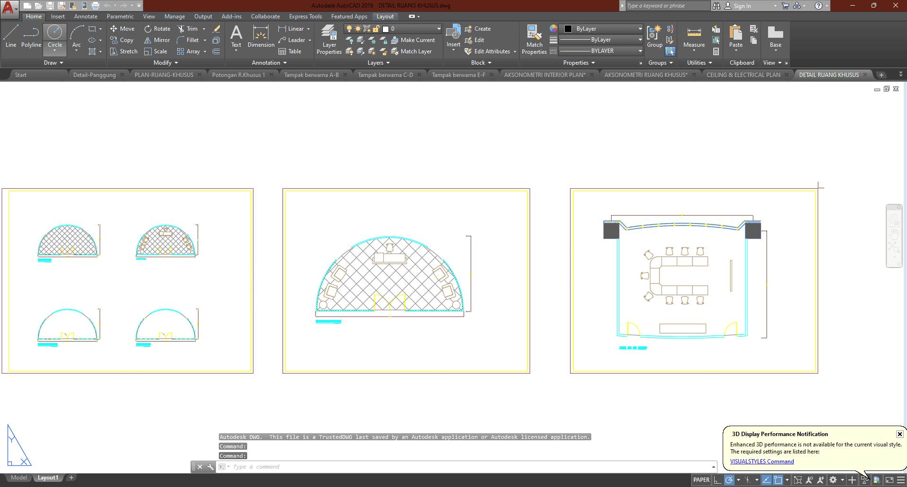Click the Trim tool icon

(x=181, y=29)
